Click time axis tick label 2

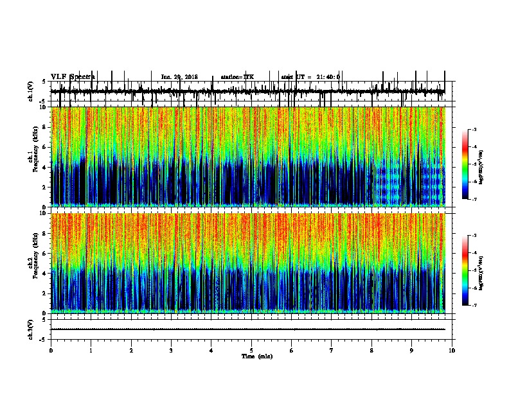coord(131,351)
